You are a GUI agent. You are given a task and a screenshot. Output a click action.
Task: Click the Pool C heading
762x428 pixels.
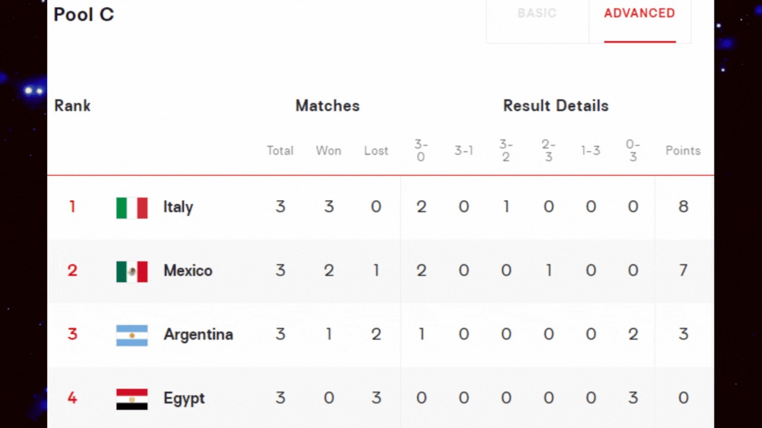[84, 14]
